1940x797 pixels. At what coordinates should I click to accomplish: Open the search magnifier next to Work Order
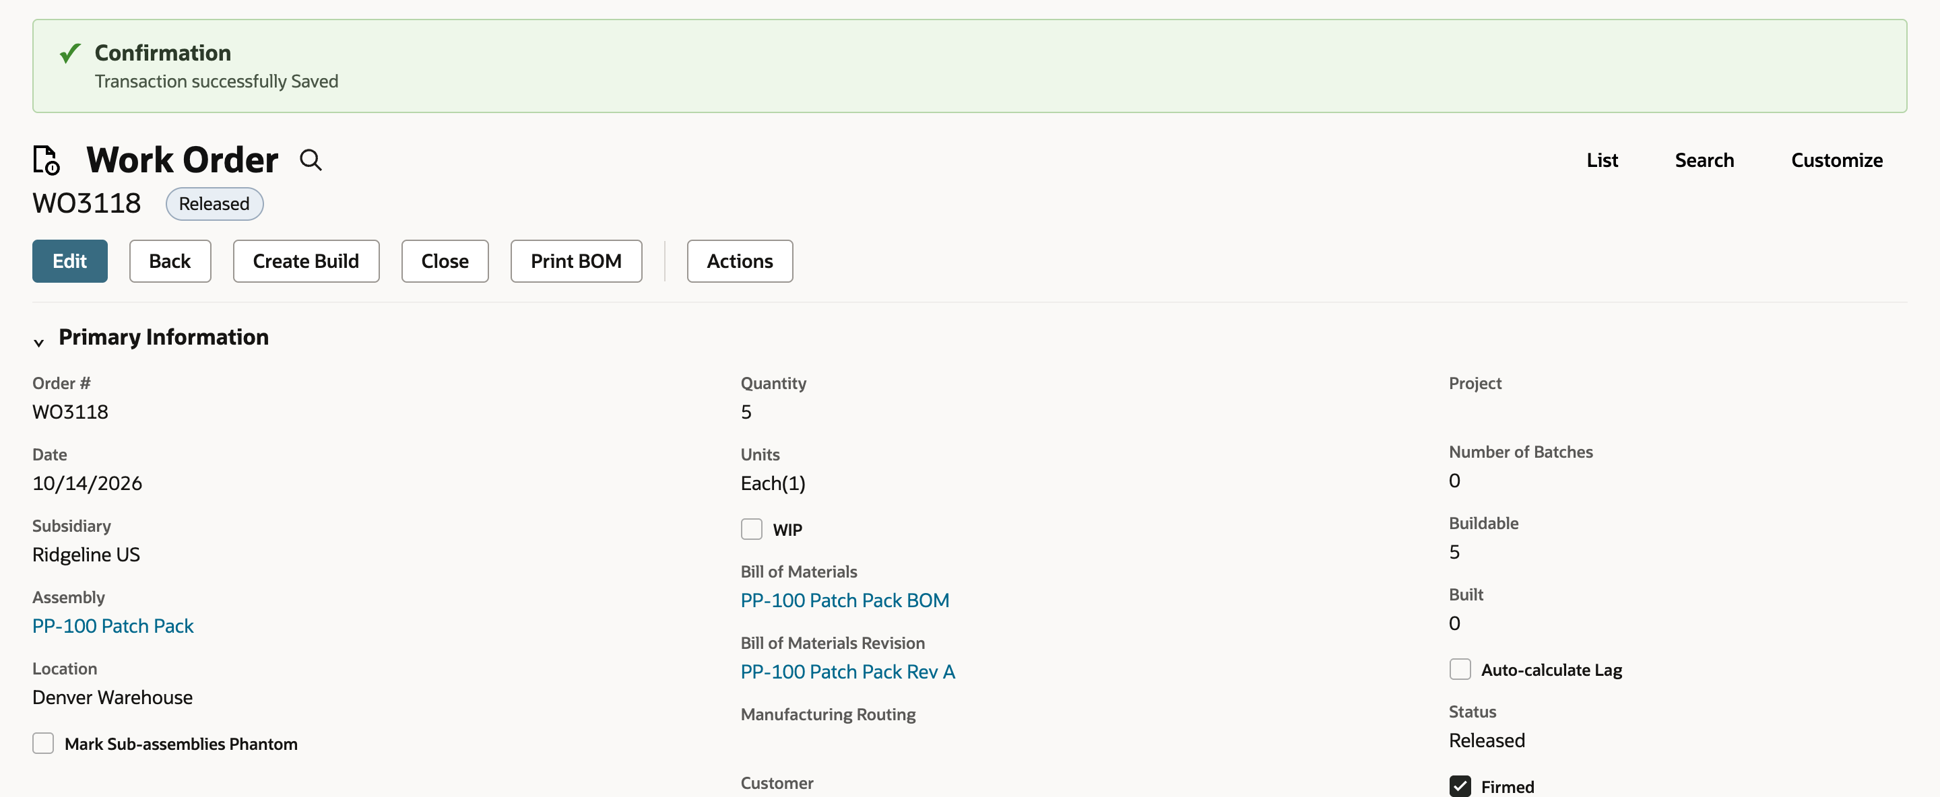[x=311, y=160]
